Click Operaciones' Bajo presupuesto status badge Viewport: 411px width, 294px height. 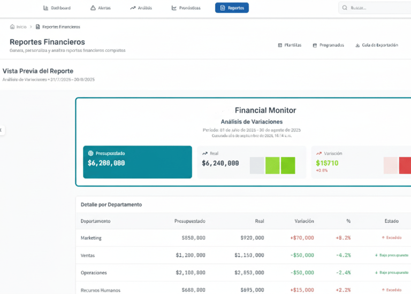point(392,273)
